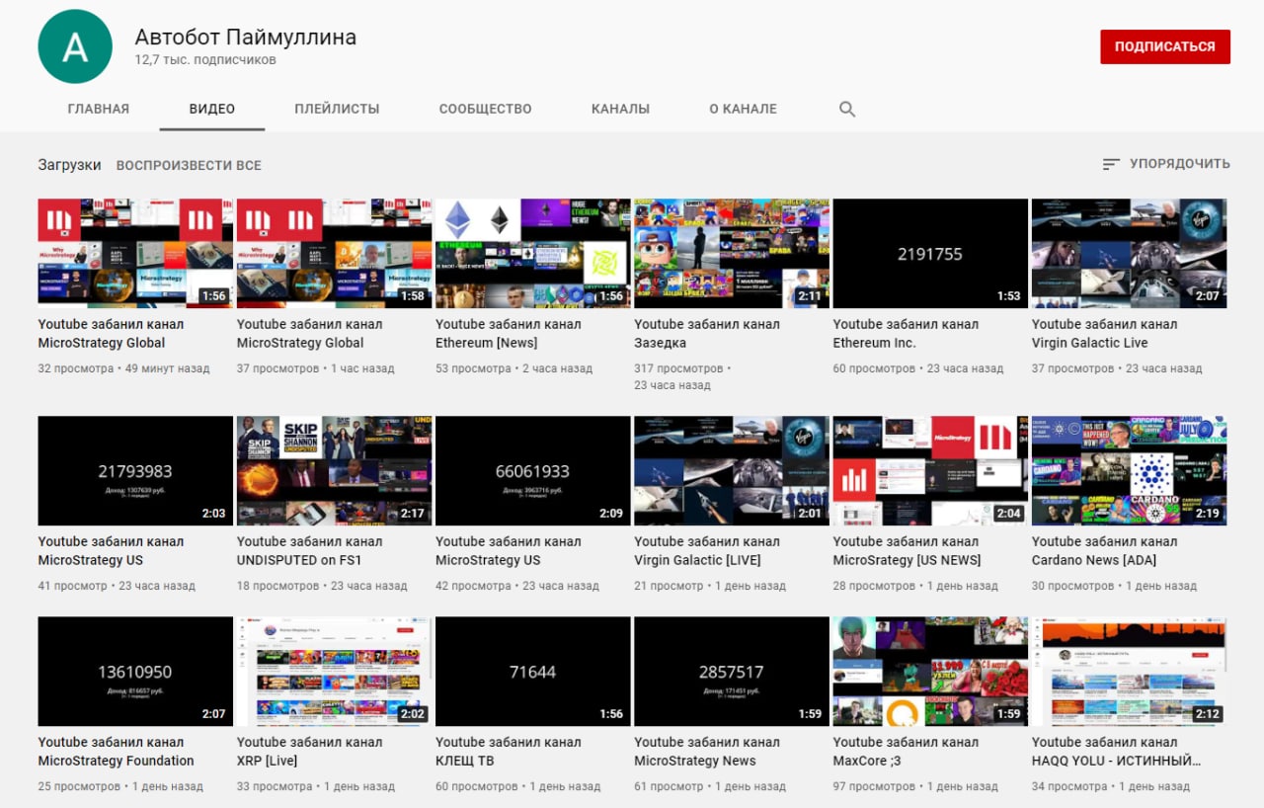Select the ВИДЕО tab
The width and height of the screenshot is (1264, 808).
pos(212,109)
